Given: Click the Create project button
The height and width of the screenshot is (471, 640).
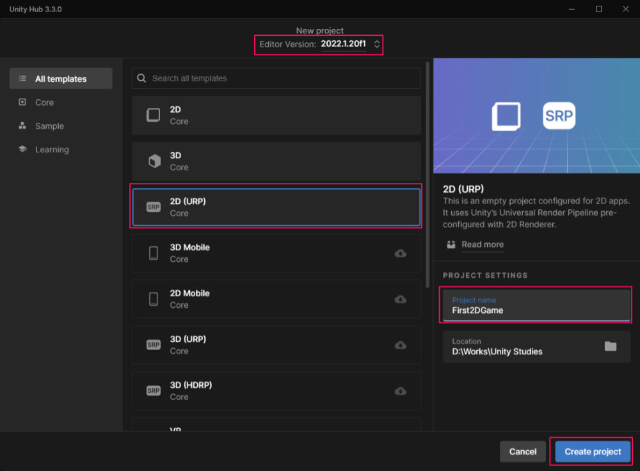Looking at the screenshot, I should click(x=593, y=451).
